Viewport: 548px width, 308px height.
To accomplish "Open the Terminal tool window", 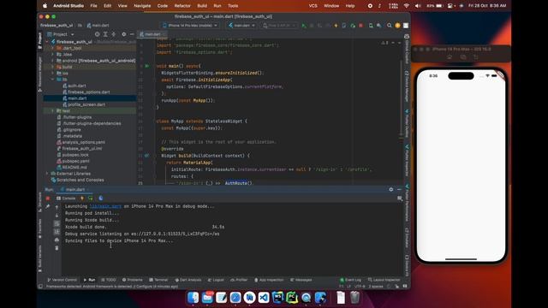I will click(x=158, y=280).
